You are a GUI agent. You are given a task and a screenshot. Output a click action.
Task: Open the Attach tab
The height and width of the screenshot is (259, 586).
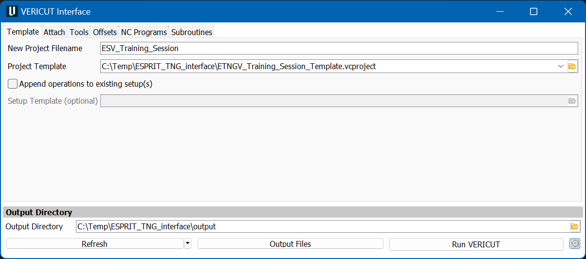pos(54,32)
